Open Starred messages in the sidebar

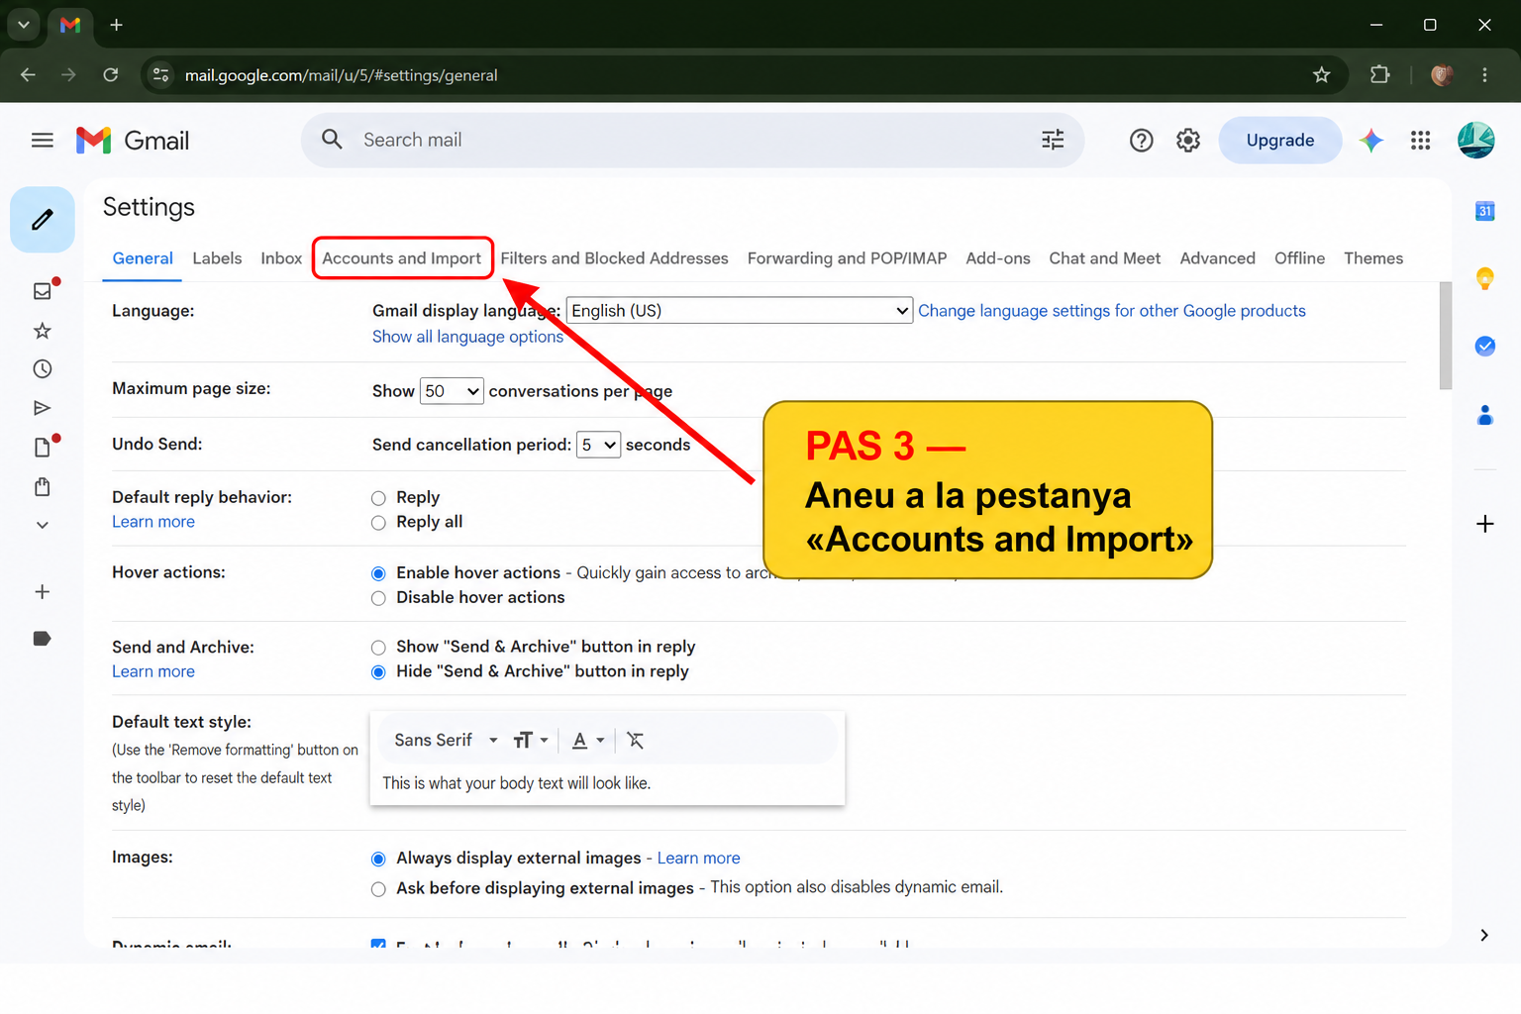pyautogui.click(x=42, y=330)
